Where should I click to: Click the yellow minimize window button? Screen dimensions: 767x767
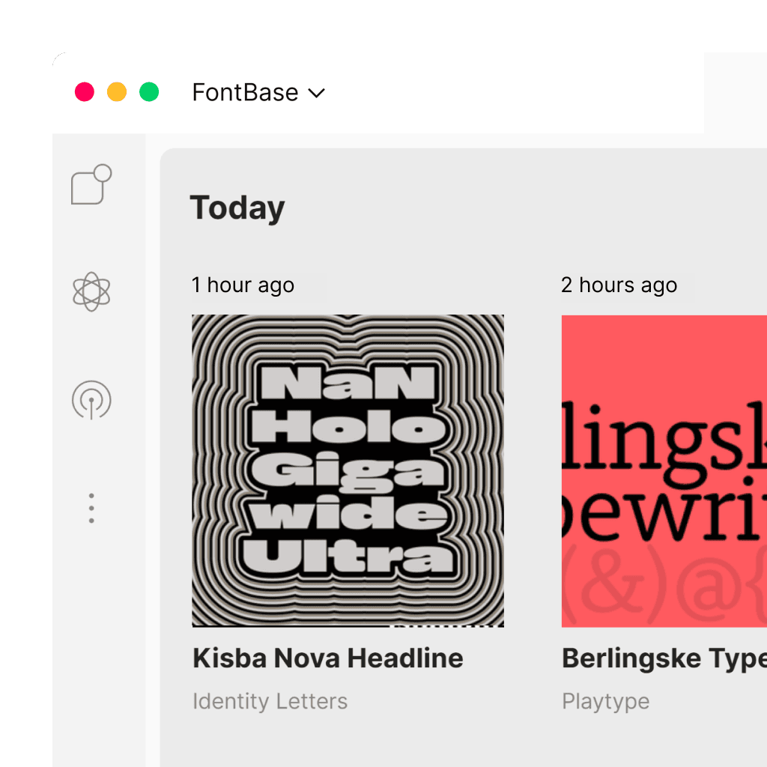[117, 92]
